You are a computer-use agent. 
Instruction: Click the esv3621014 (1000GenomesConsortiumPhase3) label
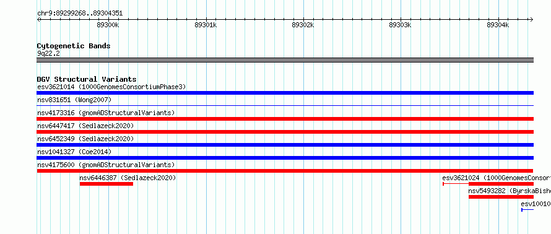(111, 87)
